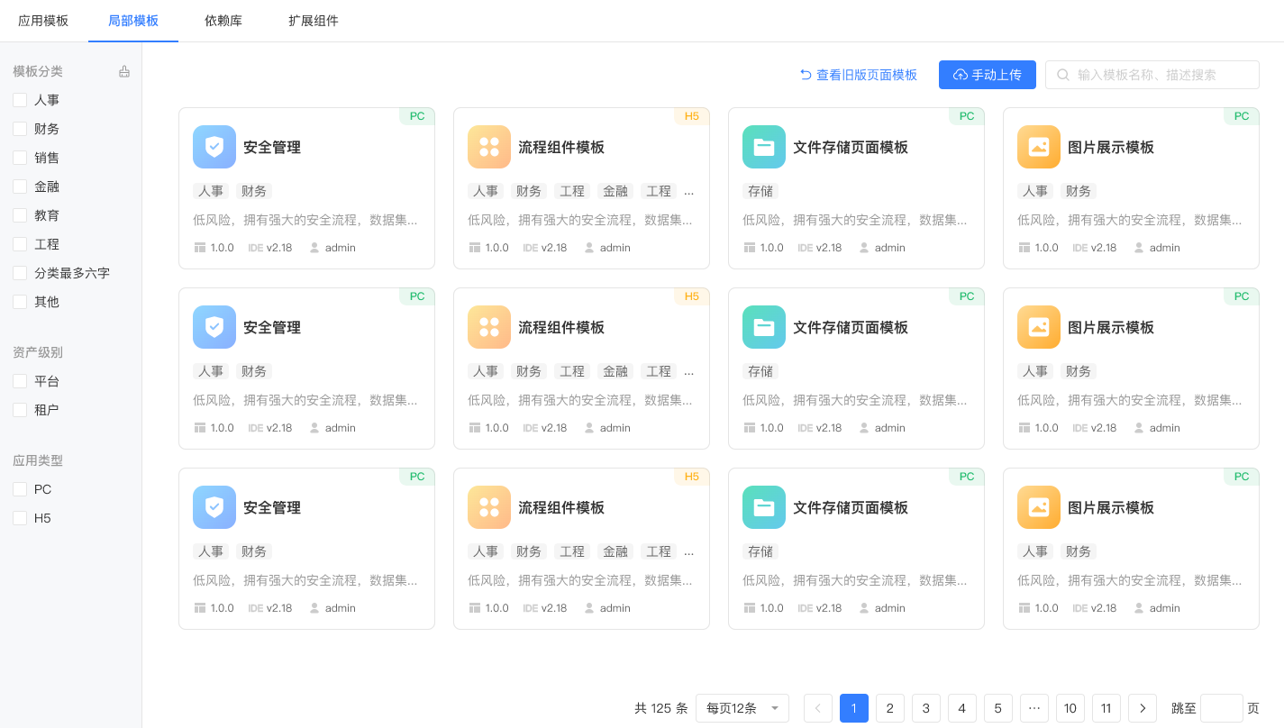
Task: Click the 查看旧版页面模板 link
Action: (x=859, y=75)
